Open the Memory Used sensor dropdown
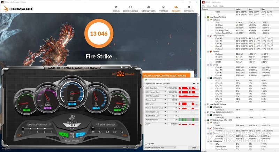The image size is (279, 152). coord(165,100)
